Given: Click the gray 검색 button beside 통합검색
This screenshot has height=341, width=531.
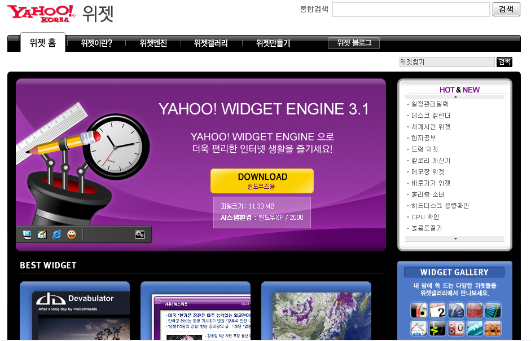Looking at the screenshot, I should 506,9.
